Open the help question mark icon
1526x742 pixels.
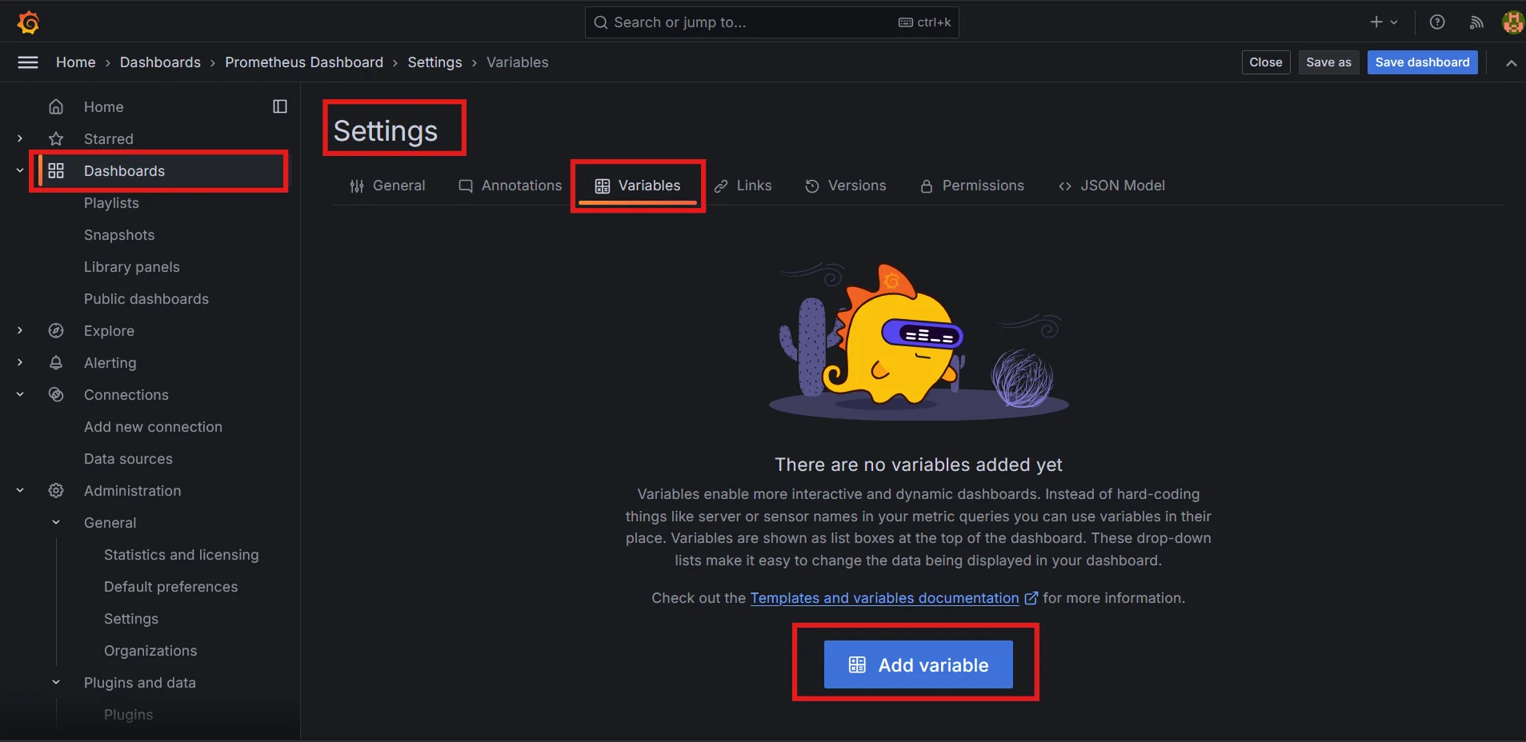(x=1437, y=22)
